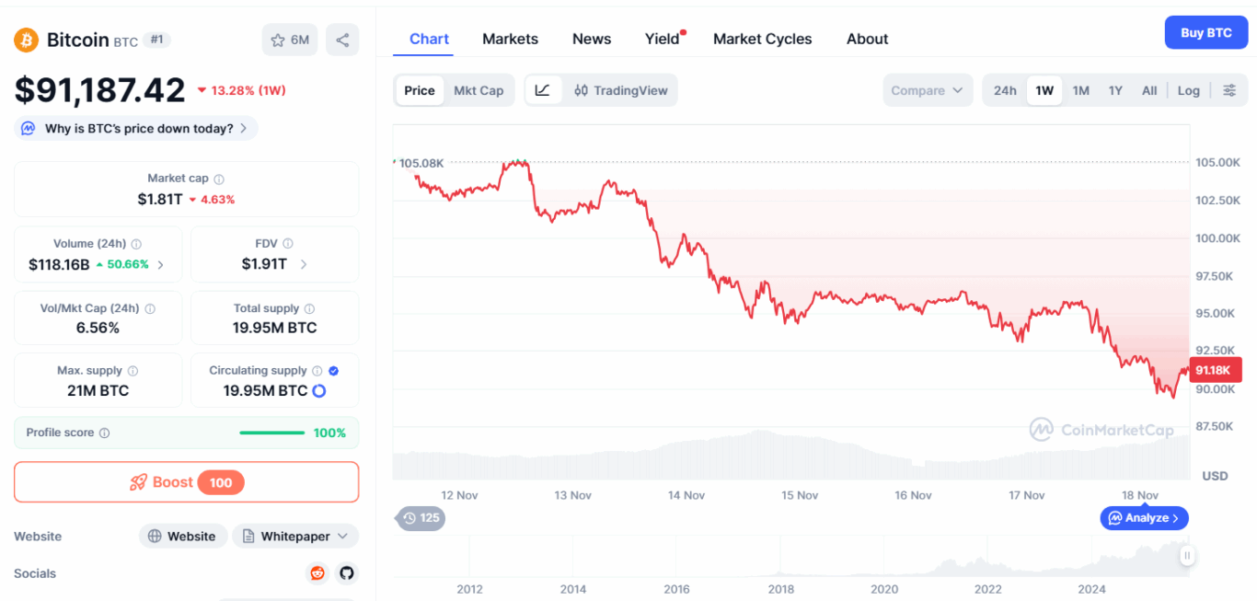Click the Market cap info icon
This screenshot has width=1257, height=601.
pos(219,179)
